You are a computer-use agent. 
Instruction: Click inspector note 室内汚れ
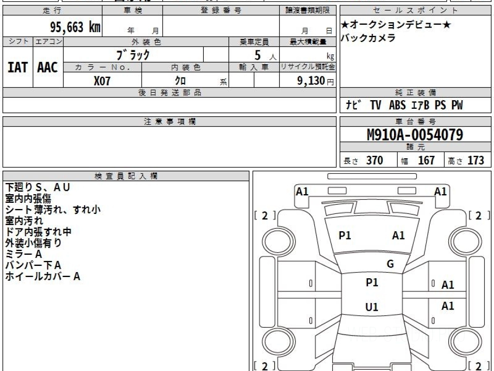[24, 221]
